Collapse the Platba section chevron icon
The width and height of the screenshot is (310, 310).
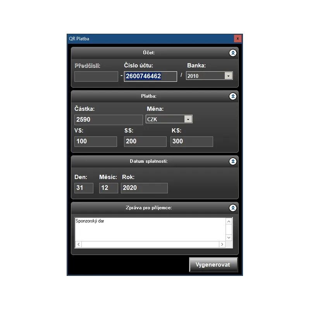coord(233,96)
